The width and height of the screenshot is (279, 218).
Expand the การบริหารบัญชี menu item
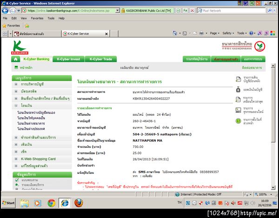[x=16, y=84]
